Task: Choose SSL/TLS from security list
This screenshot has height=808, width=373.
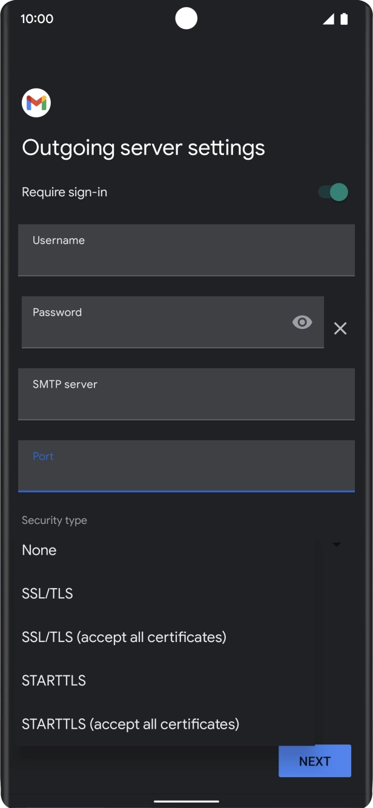Action: click(x=47, y=594)
